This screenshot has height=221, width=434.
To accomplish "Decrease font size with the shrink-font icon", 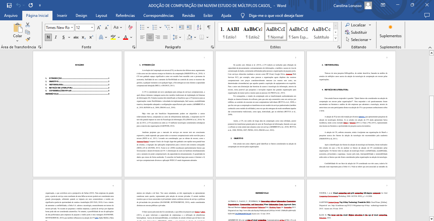I will coord(106,28).
